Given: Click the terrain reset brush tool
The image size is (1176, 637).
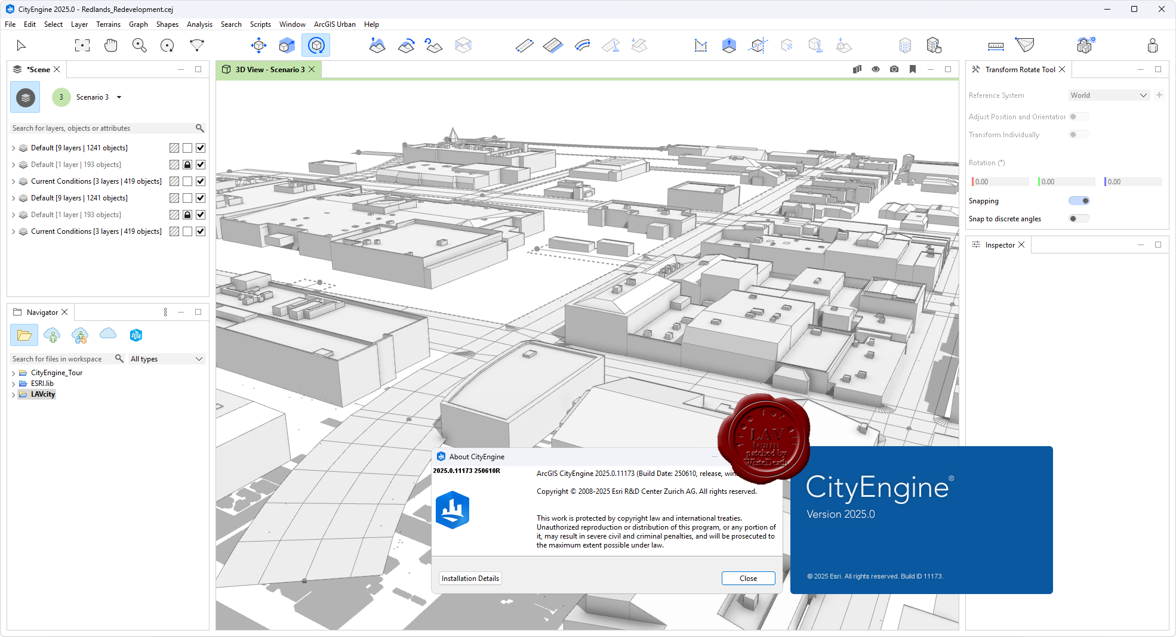Looking at the screenshot, I should 434,45.
